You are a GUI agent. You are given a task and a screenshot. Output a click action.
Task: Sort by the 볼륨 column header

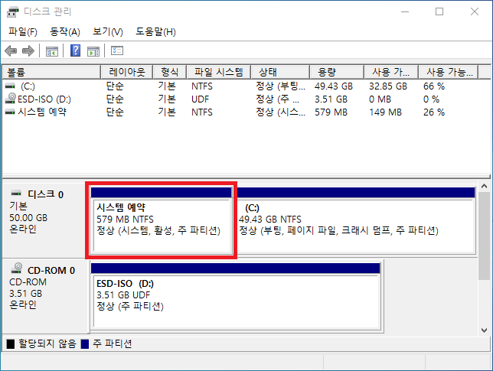pyautogui.click(x=51, y=72)
